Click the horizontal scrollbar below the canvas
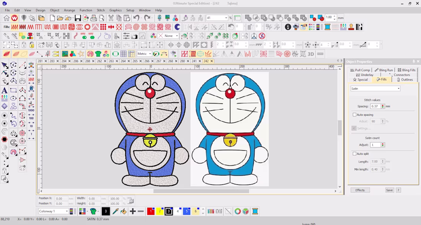Viewport: 421px width, 225px height. pos(201,191)
